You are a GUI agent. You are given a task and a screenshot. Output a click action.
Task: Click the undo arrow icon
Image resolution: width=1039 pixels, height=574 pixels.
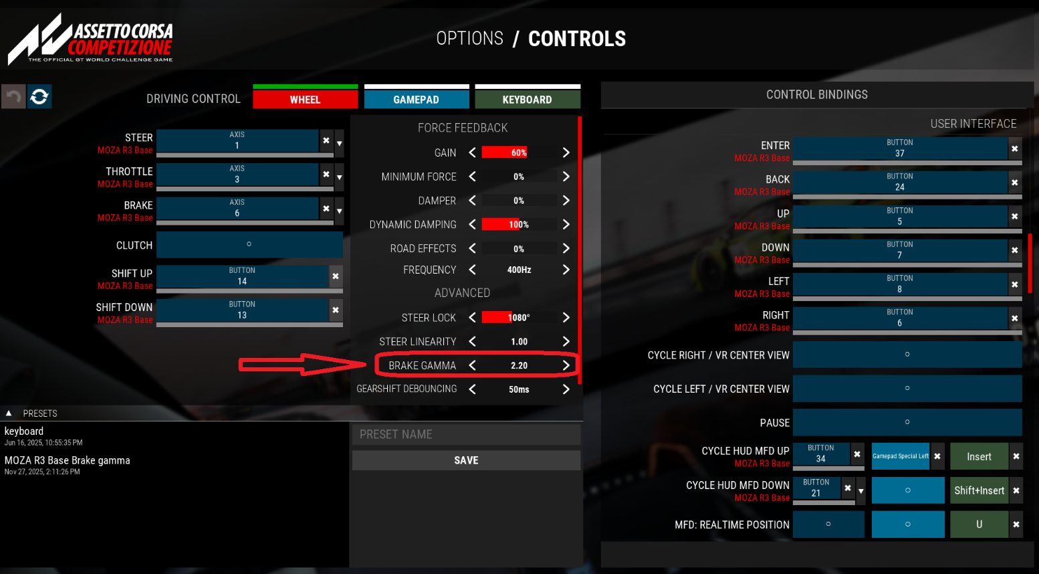click(x=13, y=97)
